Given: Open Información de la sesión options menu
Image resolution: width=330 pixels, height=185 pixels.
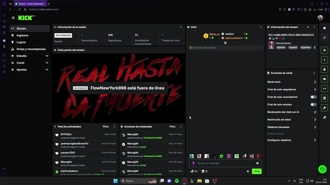Looking at the screenshot, I should 181,27.
